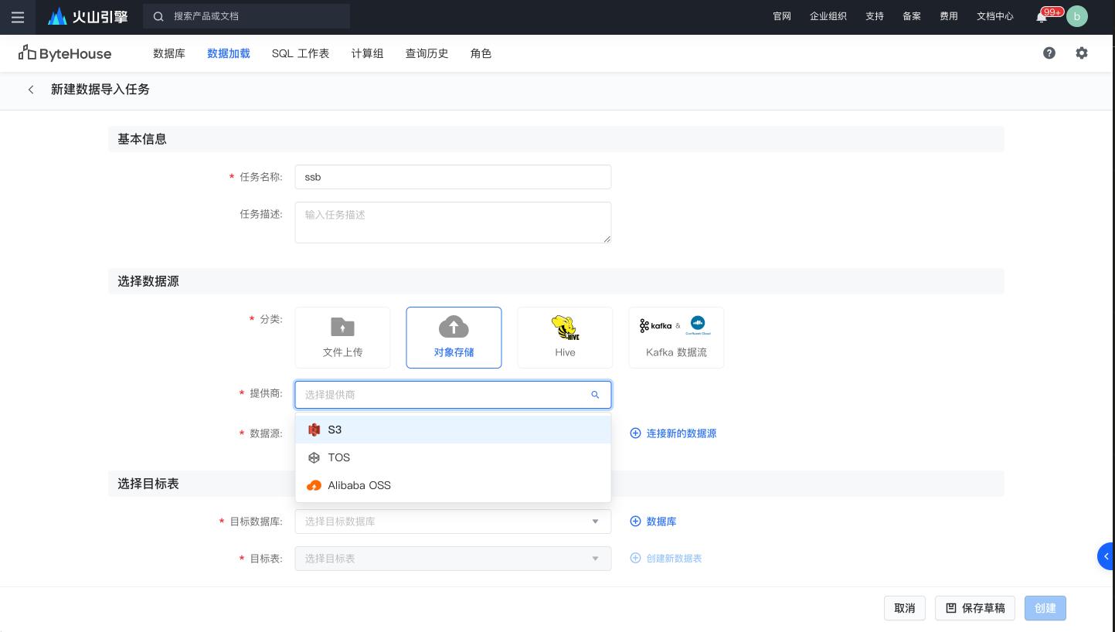
Task: Click the 连接新的数据源 link
Action: pyautogui.click(x=672, y=433)
